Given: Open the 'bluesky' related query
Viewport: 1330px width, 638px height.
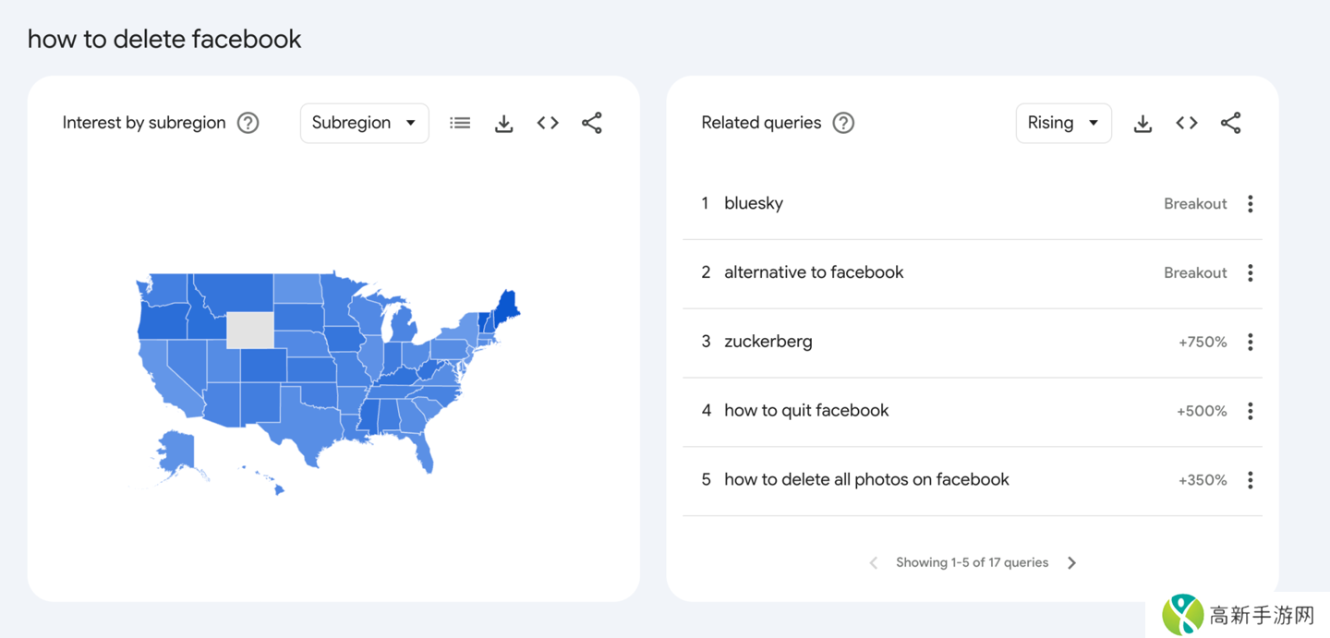Looking at the screenshot, I should pos(754,204).
